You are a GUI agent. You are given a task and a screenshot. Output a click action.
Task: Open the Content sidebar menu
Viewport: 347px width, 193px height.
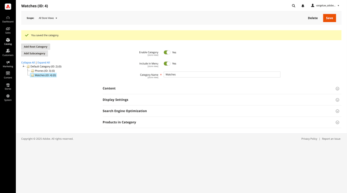click(x=8, y=75)
